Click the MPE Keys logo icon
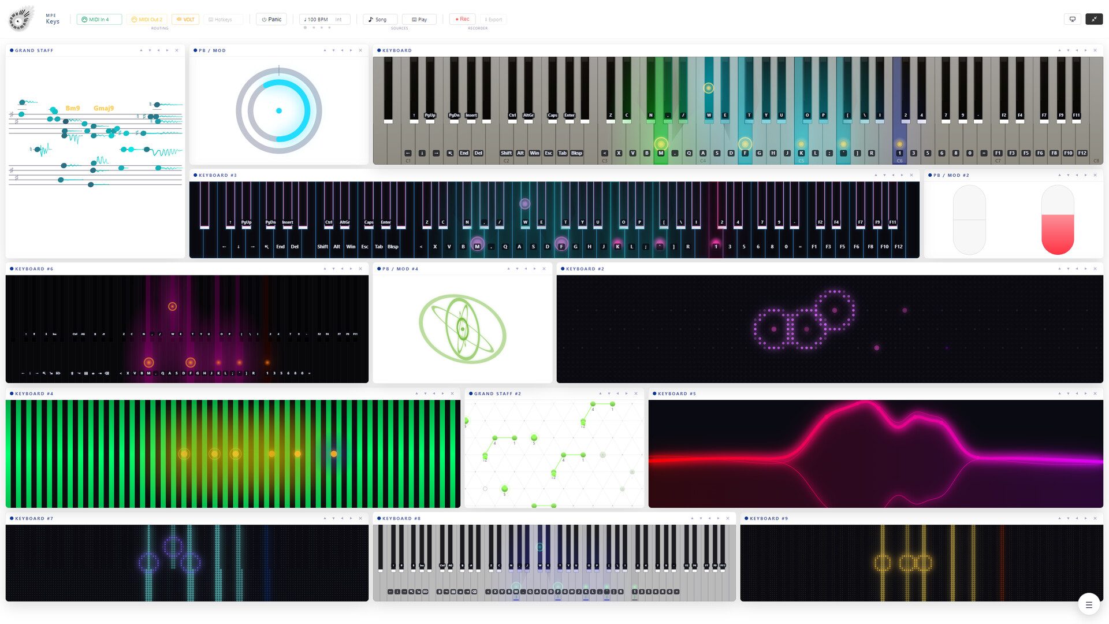The width and height of the screenshot is (1109, 624). (x=20, y=19)
